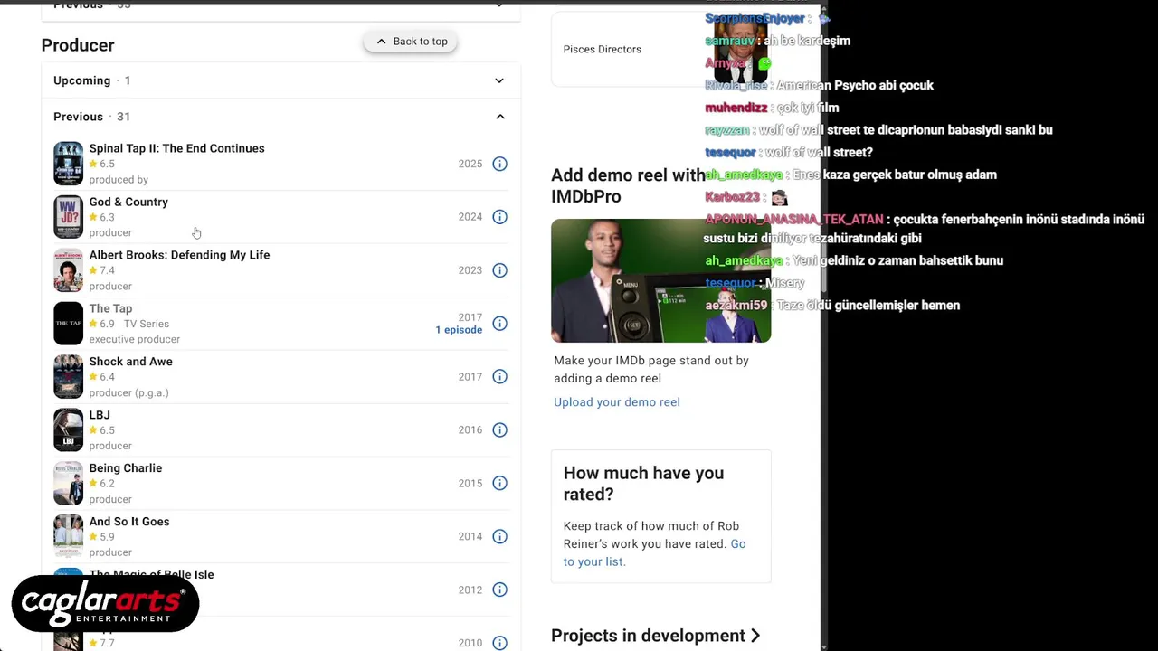
Task: Open Projects in development section
Action: point(656,636)
